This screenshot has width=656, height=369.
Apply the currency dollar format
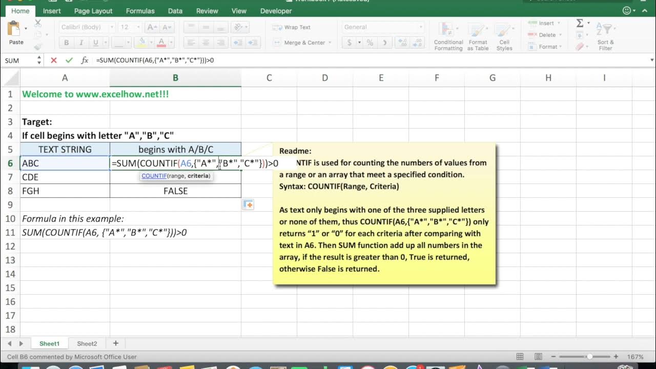(x=350, y=43)
